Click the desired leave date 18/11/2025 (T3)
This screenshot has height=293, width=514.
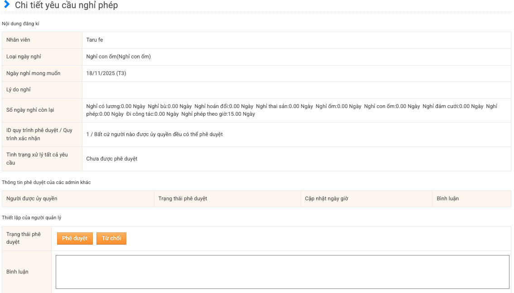106,73
